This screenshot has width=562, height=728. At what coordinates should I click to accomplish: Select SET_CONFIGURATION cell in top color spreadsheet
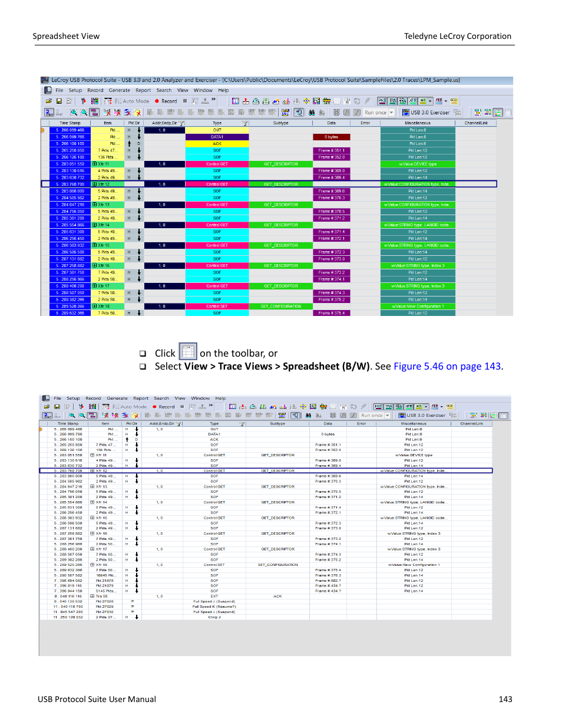point(281,307)
